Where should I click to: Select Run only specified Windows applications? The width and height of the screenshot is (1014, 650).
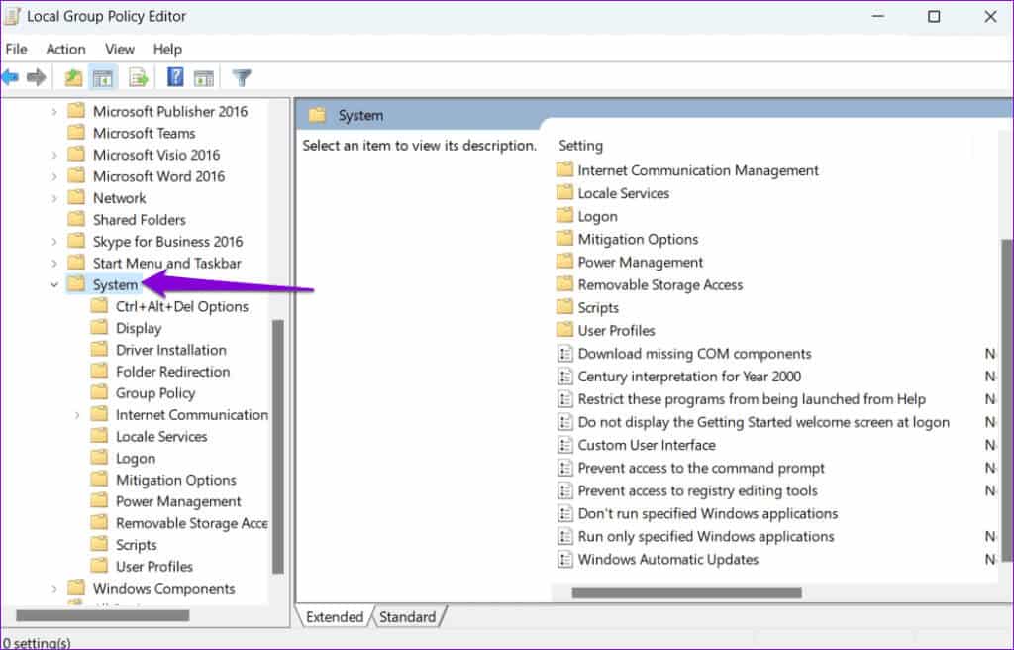(x=705, y=537)
